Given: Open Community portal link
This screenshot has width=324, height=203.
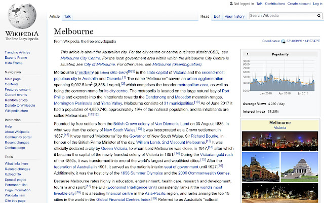Looking at the screenshot, I should coord(18,137).
